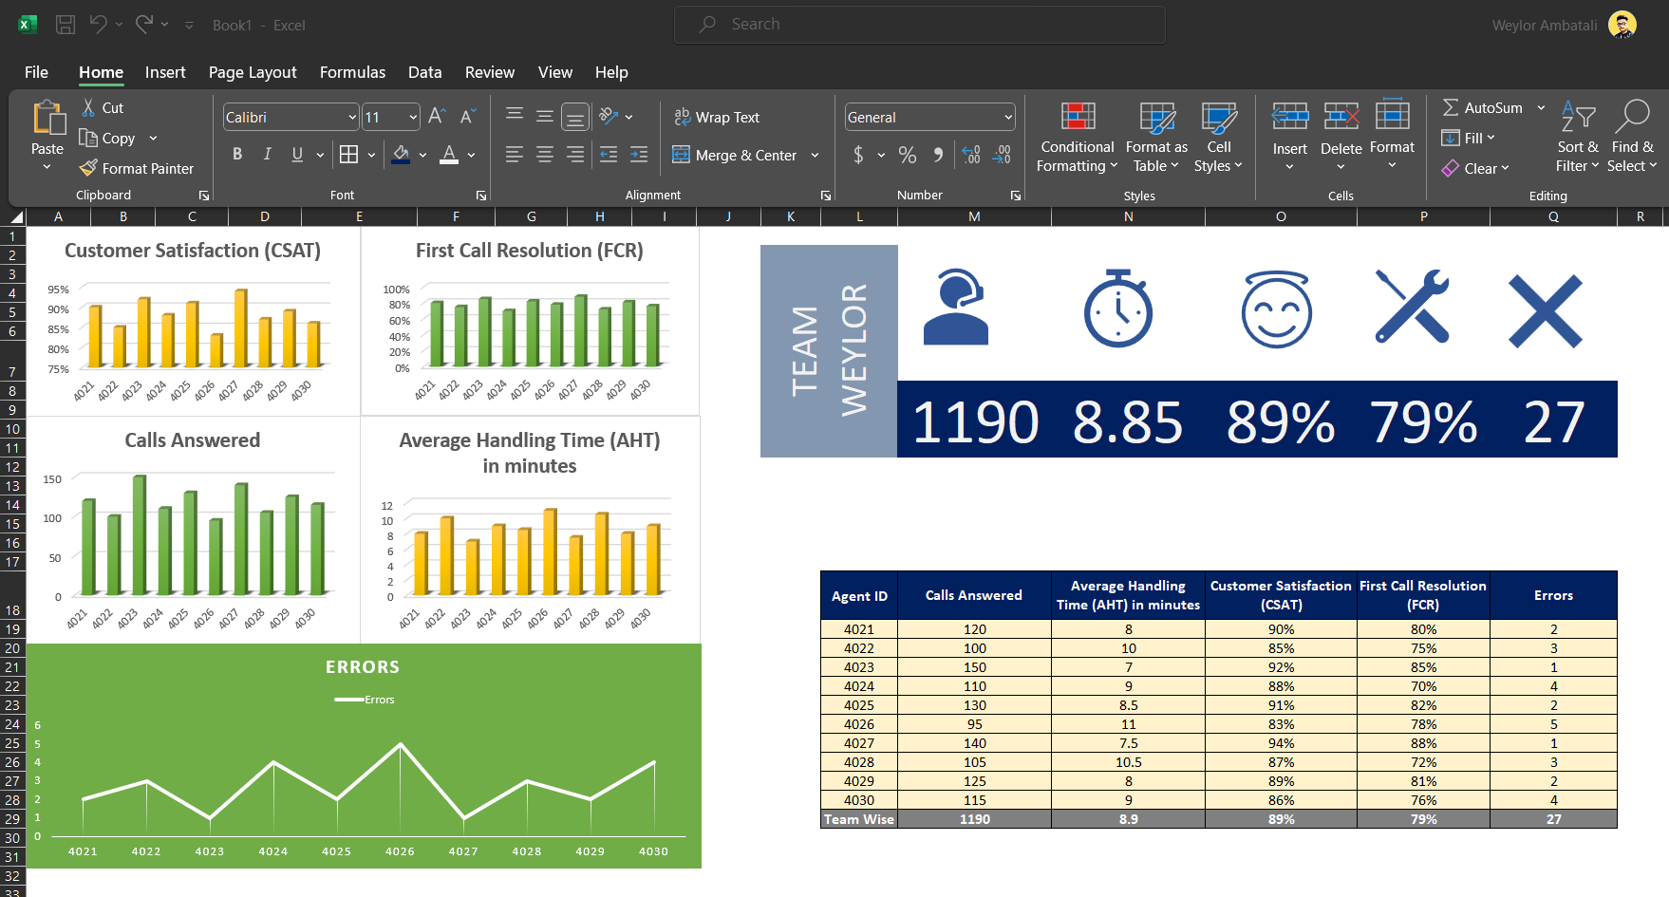Click Delete cells icon

click(x=1341, y=117)
